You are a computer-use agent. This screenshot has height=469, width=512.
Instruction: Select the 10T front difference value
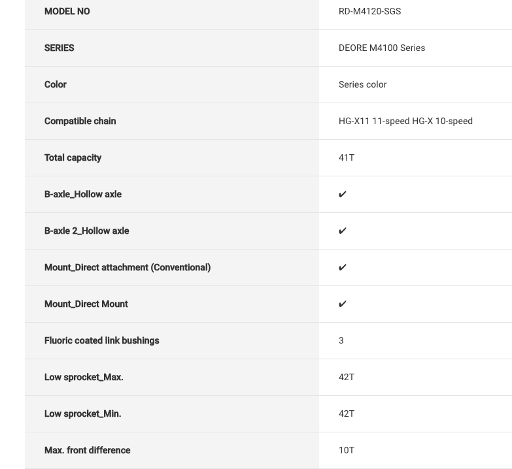pos(347,451)
